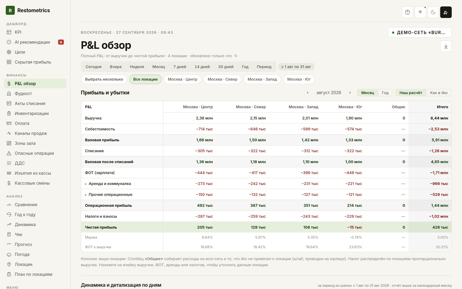Open Оплата in the sidebar

point(35,123)
